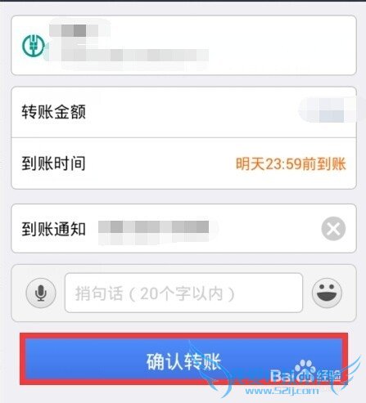Tap the green Agricultural Bank logo icon
The image size is (366, 403).
(34, 46)
